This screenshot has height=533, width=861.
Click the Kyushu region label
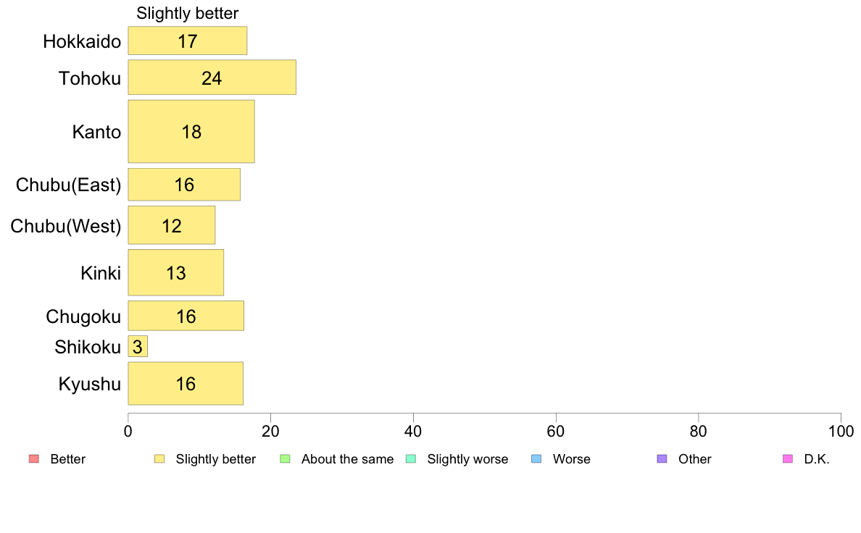pos(89,384)
